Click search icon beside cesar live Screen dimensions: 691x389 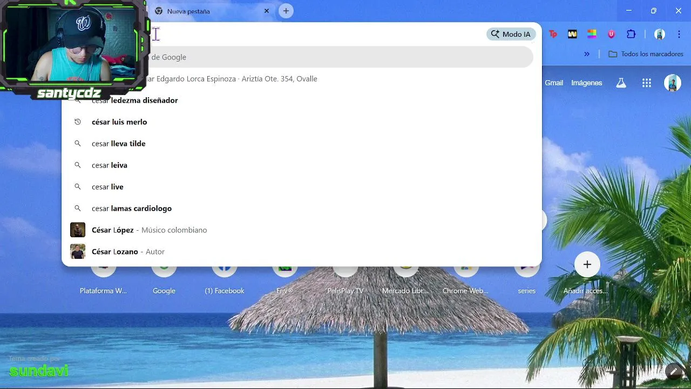(78, 187)
